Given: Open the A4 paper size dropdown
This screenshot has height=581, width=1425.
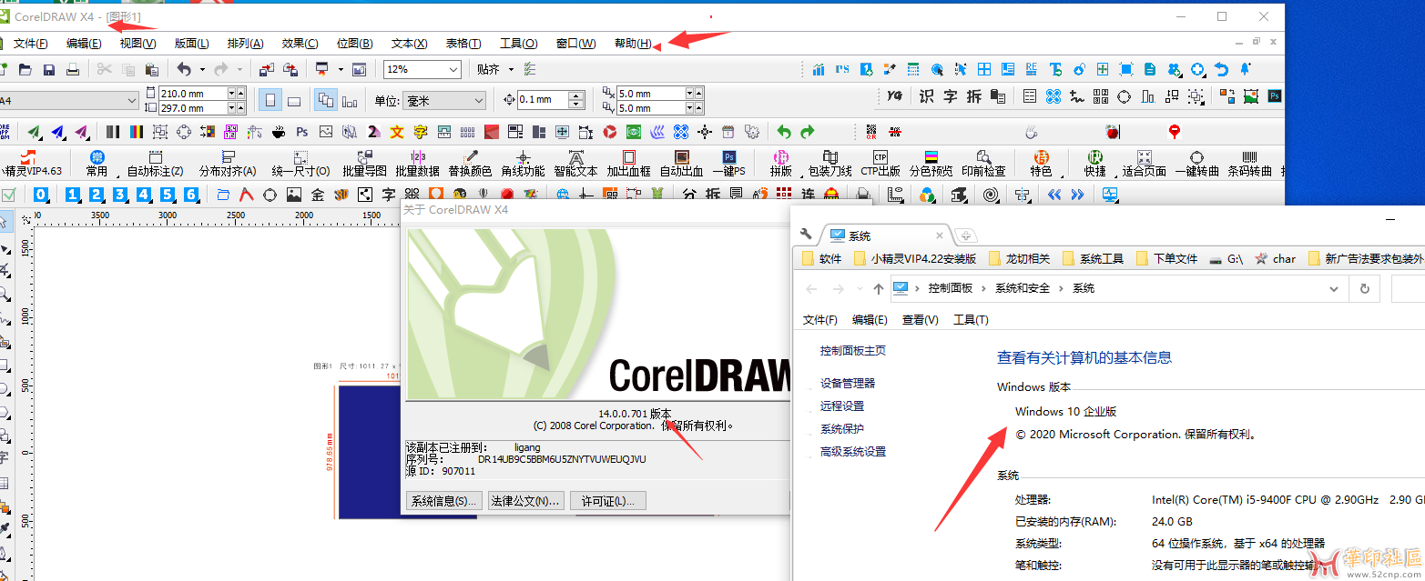Looking at the screenshot, I should [x=130, y=100].
